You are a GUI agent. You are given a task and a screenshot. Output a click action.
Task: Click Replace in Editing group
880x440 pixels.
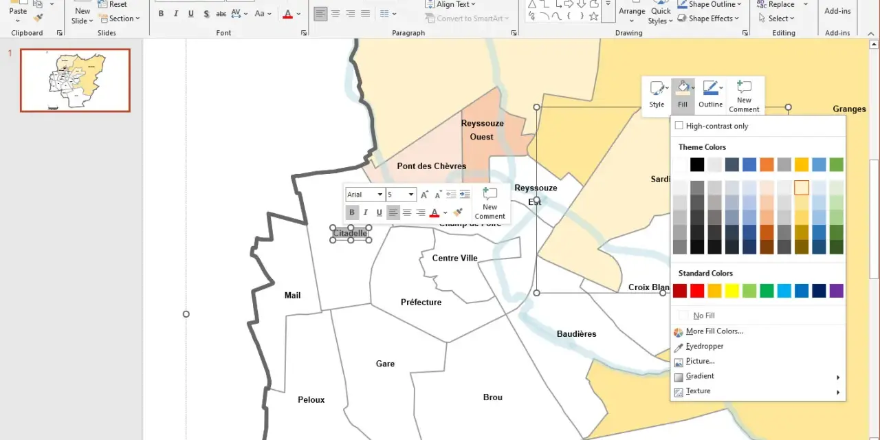point(776,4)
